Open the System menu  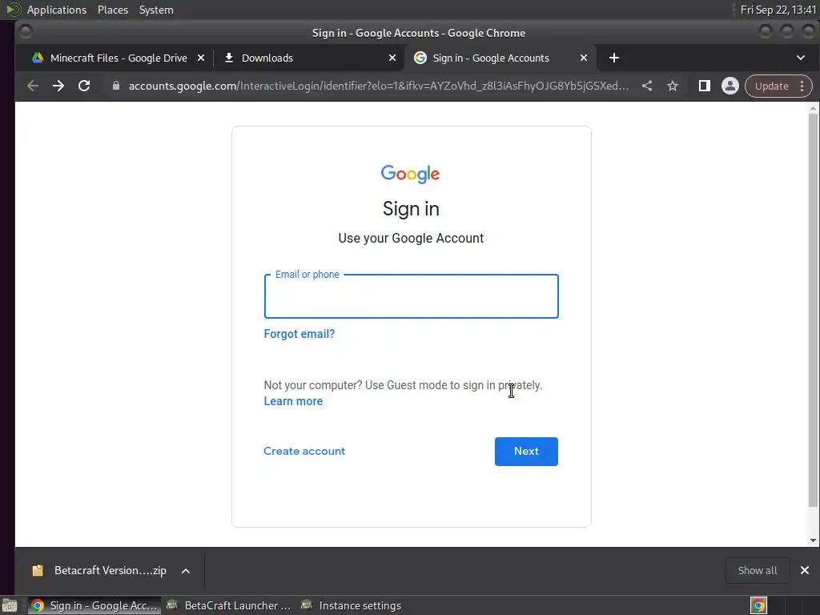coord(156,10)
